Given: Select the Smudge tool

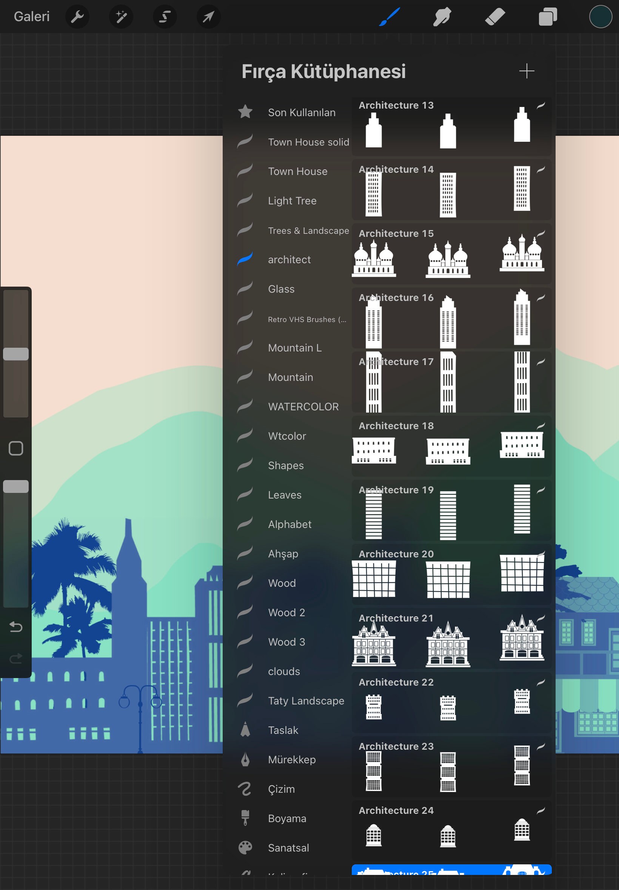Looking at the screenshot, I should click(x=442, y=17).
